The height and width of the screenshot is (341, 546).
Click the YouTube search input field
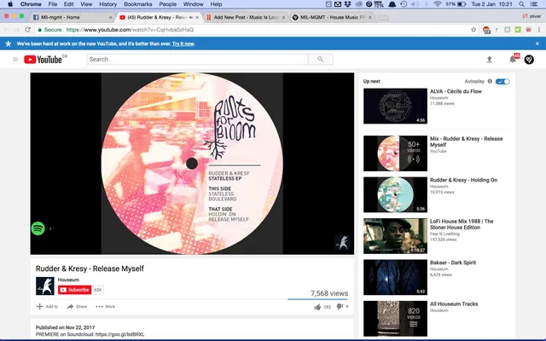[x=197, y=59]
